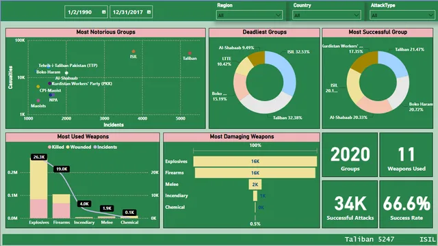This screenshot has width=438, height=246.
Task: Click the Wounded legend marker
Action: click(68, 147)
